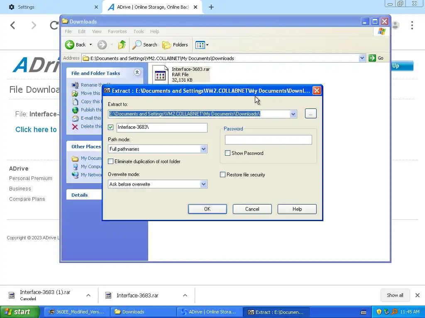Viewport: 425px width, 318px height.
Task: Close the Settings browser tab
Action: (x=96, y=7)
